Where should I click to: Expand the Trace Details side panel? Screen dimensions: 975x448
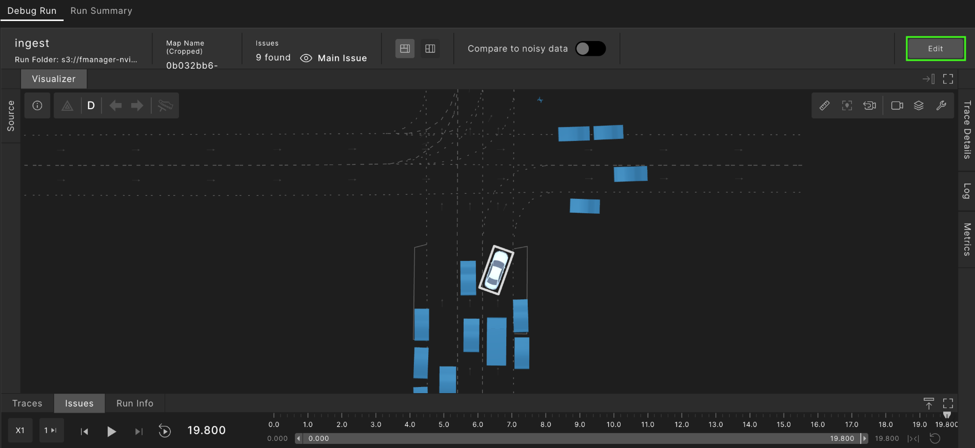[967, 130]
